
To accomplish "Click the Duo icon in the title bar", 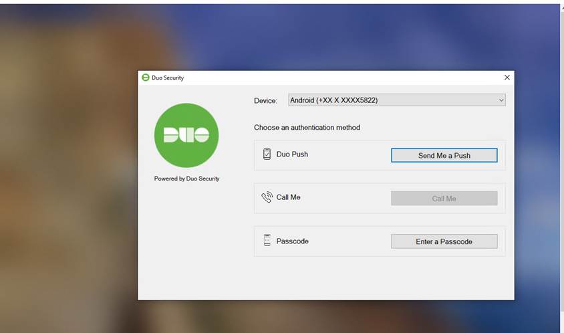I will (x=145, y=78).
